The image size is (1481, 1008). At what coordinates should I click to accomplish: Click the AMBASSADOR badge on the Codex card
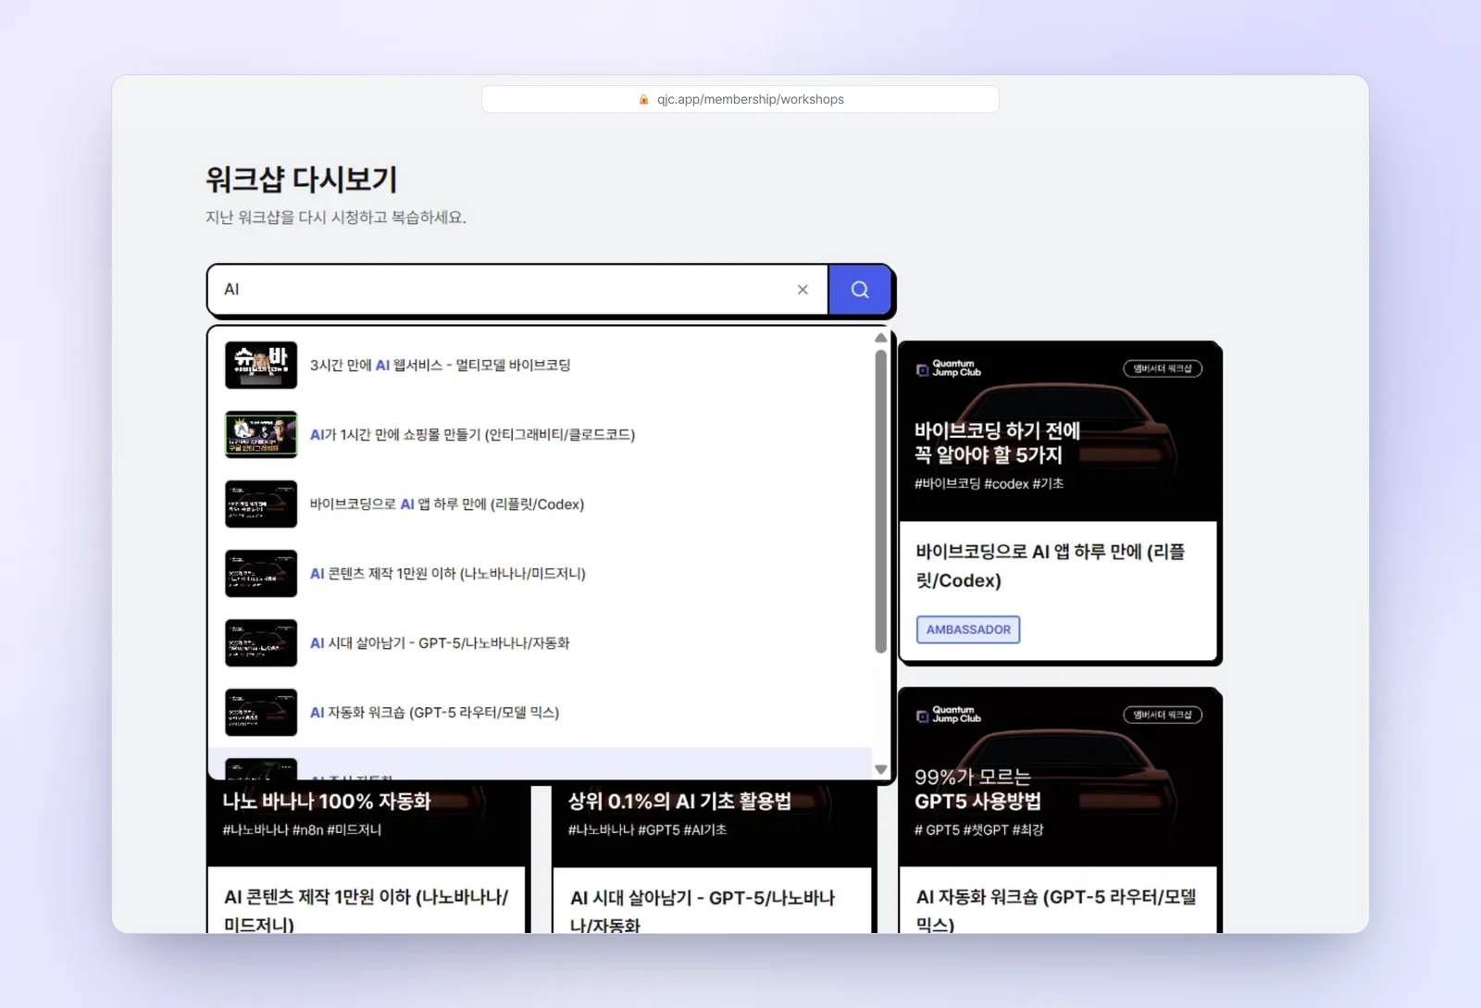click(968, 629)
